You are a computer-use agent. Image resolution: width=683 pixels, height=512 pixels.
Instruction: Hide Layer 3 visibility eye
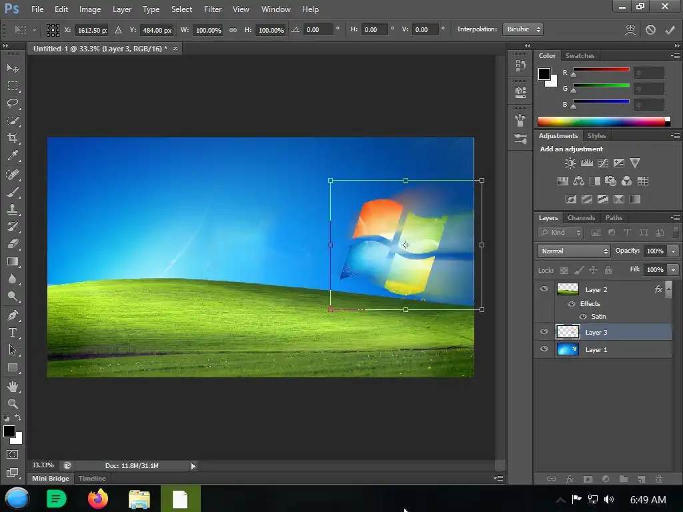(544, 332)
